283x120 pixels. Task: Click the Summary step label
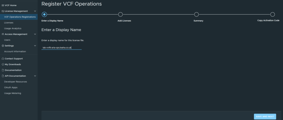[198, 21]
